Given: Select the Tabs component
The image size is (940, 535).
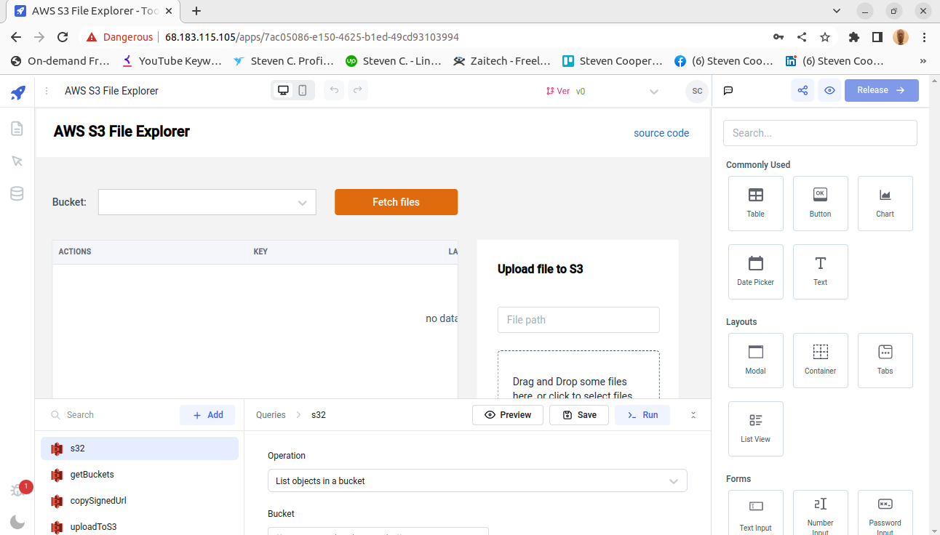Looking at the screenshot, I should click(x=885, y=361).
